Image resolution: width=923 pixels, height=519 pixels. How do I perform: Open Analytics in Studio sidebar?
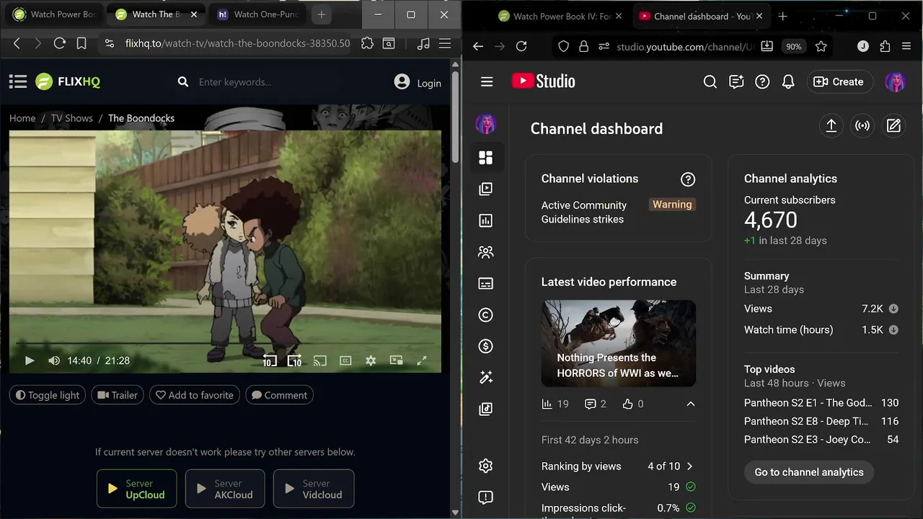[x=486, y=221]
